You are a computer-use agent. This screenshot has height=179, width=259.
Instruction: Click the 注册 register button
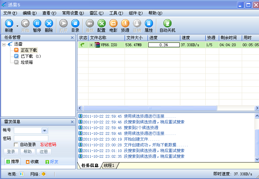click(x=44, y=152)
